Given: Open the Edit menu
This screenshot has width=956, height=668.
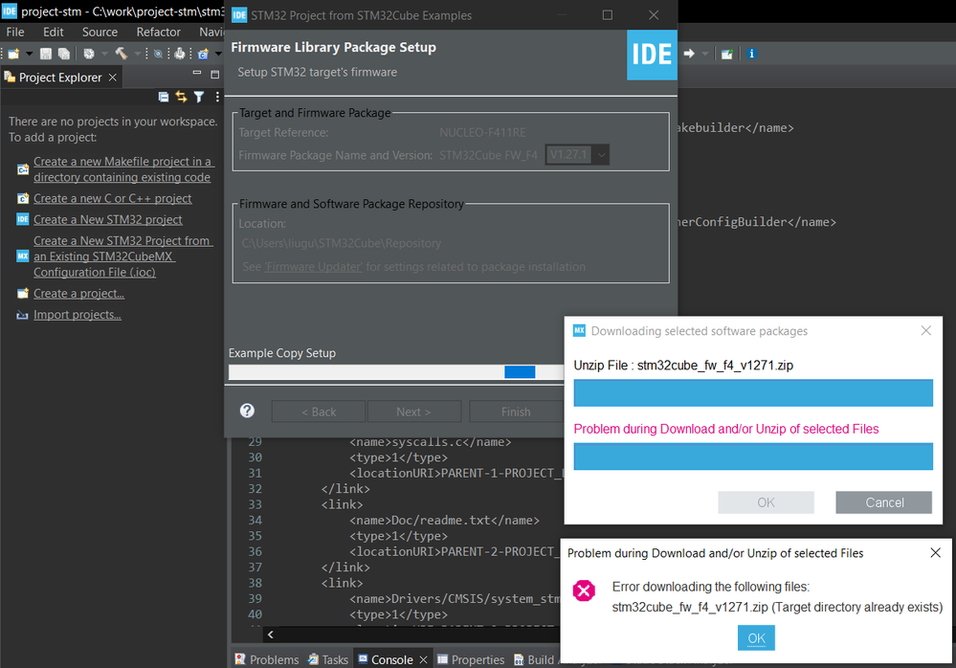Looking at the screenshot, I should tap(53, 32).
